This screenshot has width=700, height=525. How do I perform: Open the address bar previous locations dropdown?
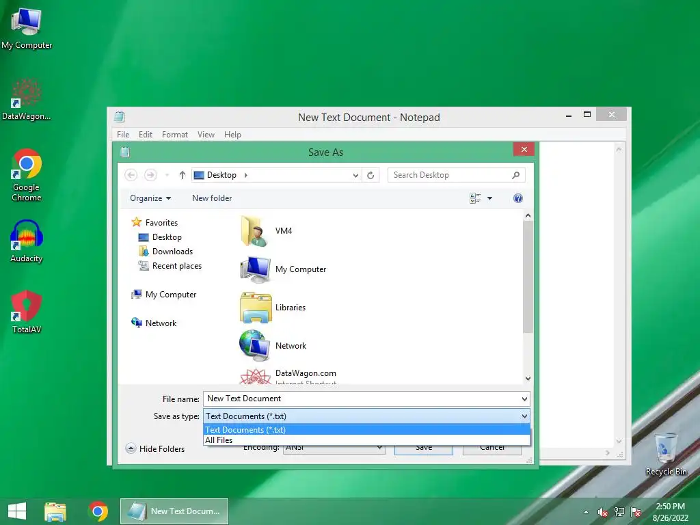(355, 175)
